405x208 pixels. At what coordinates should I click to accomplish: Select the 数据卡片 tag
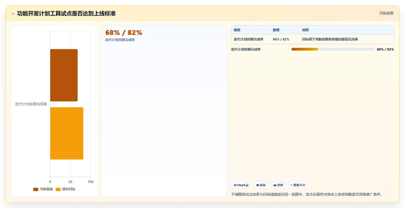[298, 185]
